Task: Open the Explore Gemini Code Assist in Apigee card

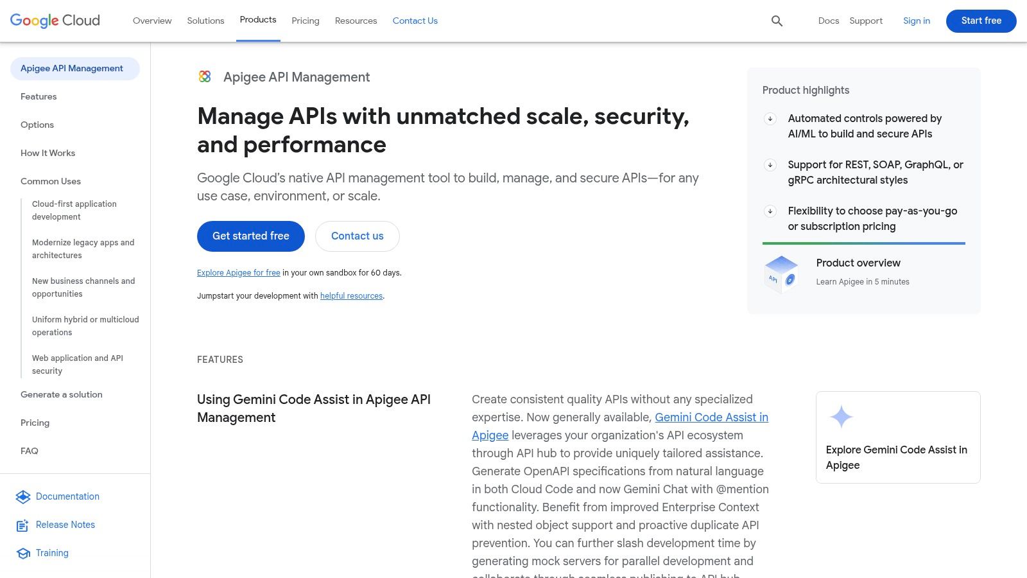Action: pos(898,437)
